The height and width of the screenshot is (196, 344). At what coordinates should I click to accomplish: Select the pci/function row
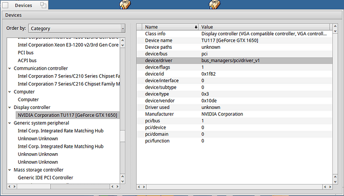pos(234,141)
